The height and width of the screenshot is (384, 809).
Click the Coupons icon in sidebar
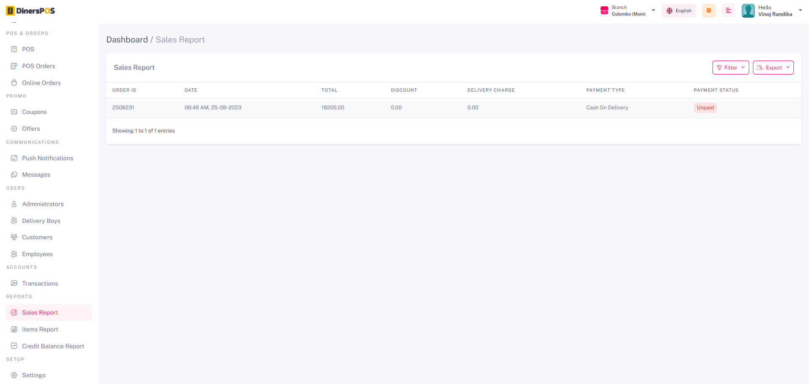[x=14, y=112]
